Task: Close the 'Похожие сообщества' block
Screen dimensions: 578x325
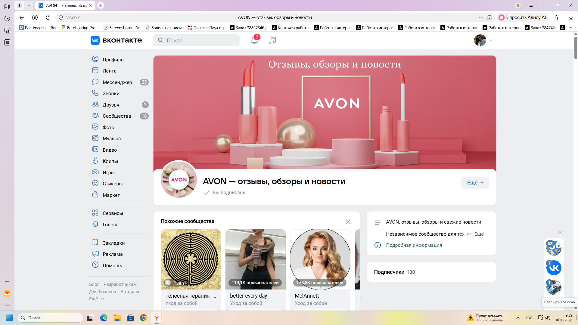Action: coord(348,222)
